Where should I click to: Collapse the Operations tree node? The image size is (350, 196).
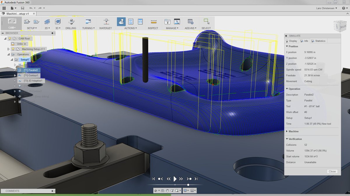pos(8,54)
